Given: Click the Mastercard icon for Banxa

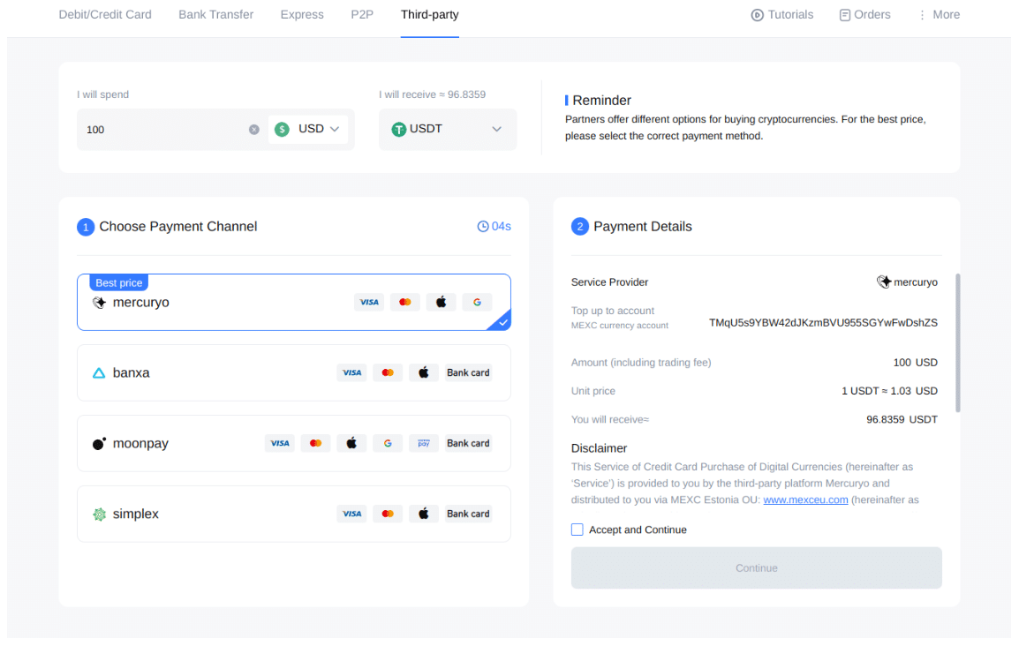Looking at the screenshot, I should click(388, 372).
